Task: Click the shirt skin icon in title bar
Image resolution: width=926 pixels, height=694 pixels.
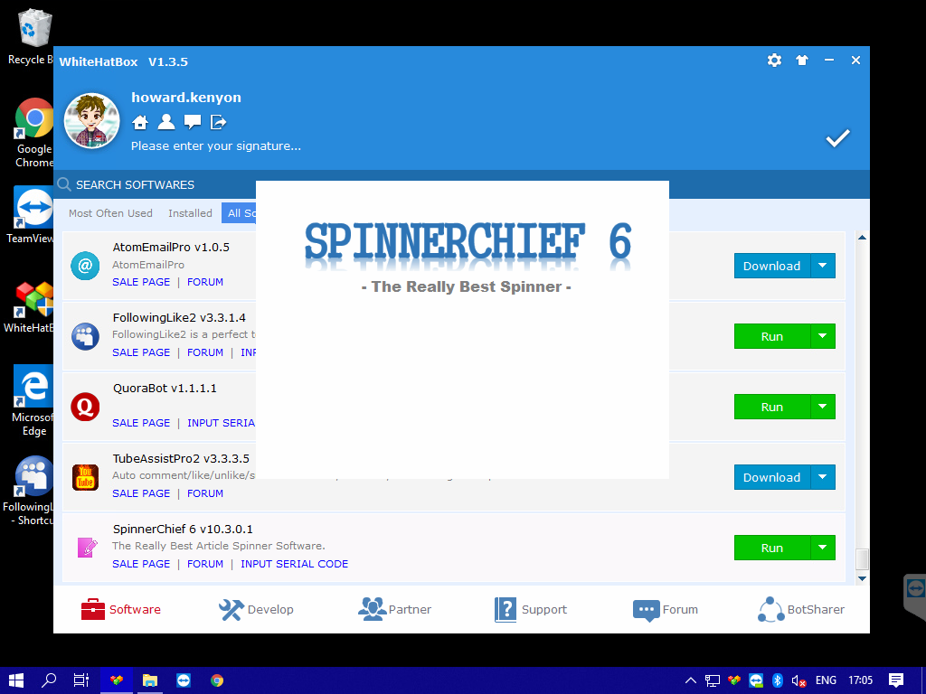Action: 801,61
